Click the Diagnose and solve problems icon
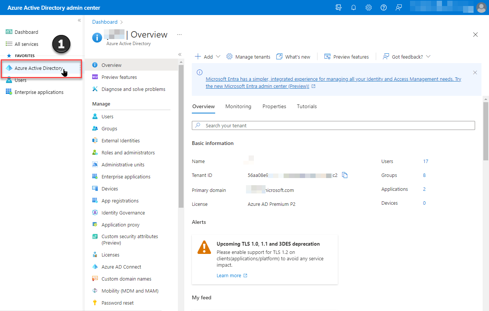Screen dimensions: 489x311 pyautogui.click(x=95, y=89)
